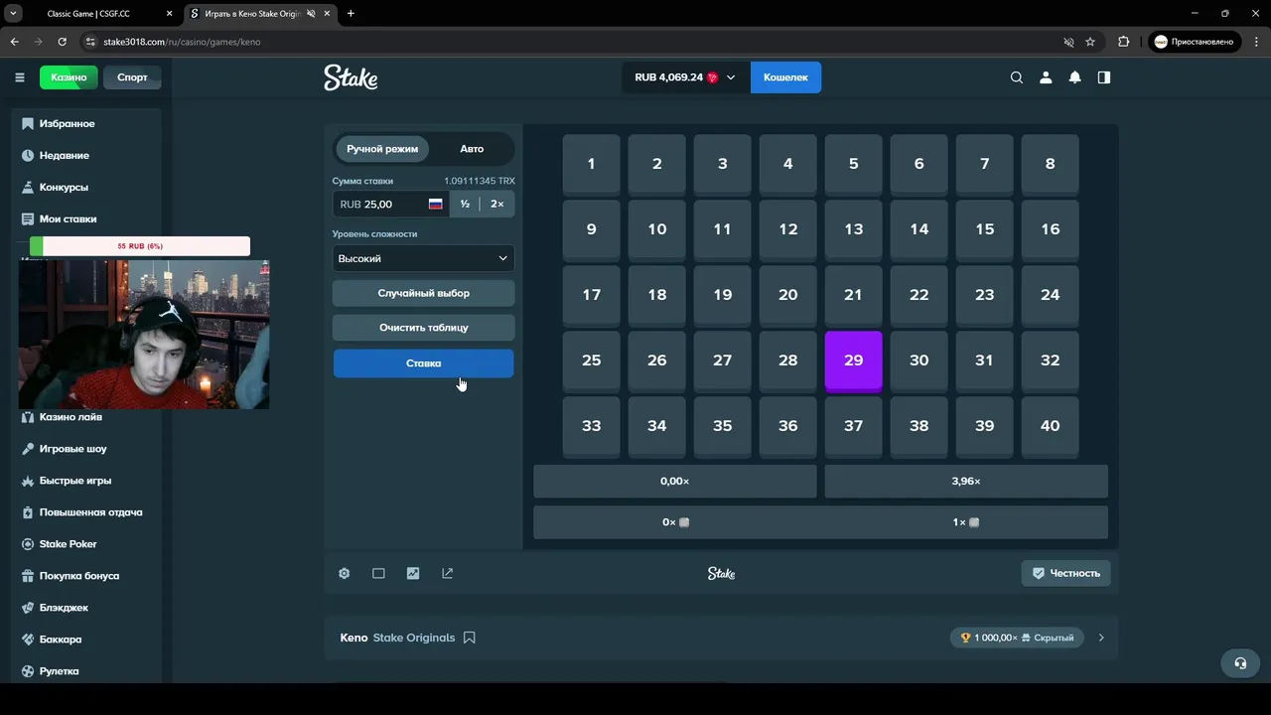Click the 55 RUB progress bar
This screenshot has height=715, width=1271.
[x=140, y=245]
